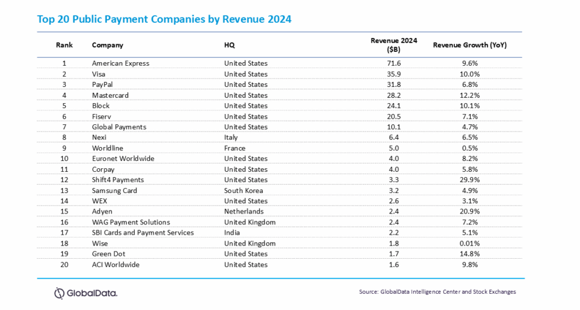Viewport: 580px width, 310px height.
Task: Click the 20.5 revenue value
Action: (x=394, y=116)
